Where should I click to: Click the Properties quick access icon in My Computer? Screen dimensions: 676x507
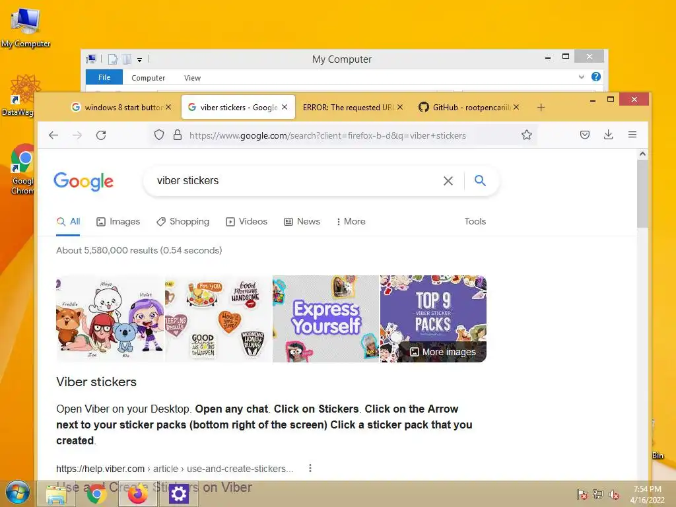112,59
